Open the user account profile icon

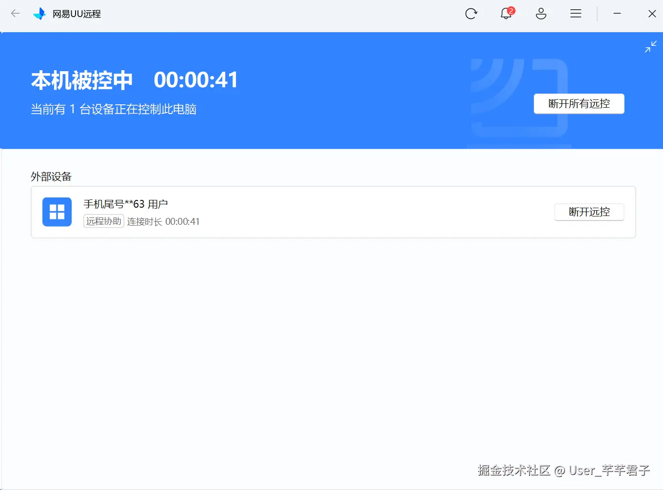click(541, 14)
